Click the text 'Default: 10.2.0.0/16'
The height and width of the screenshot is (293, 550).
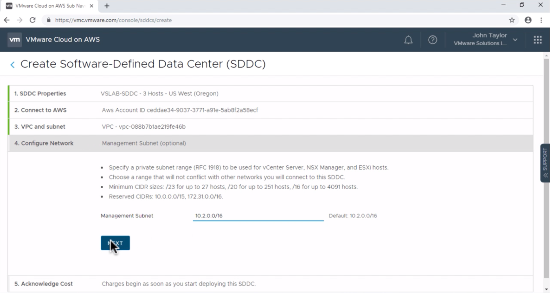click(x=353, y=216)
